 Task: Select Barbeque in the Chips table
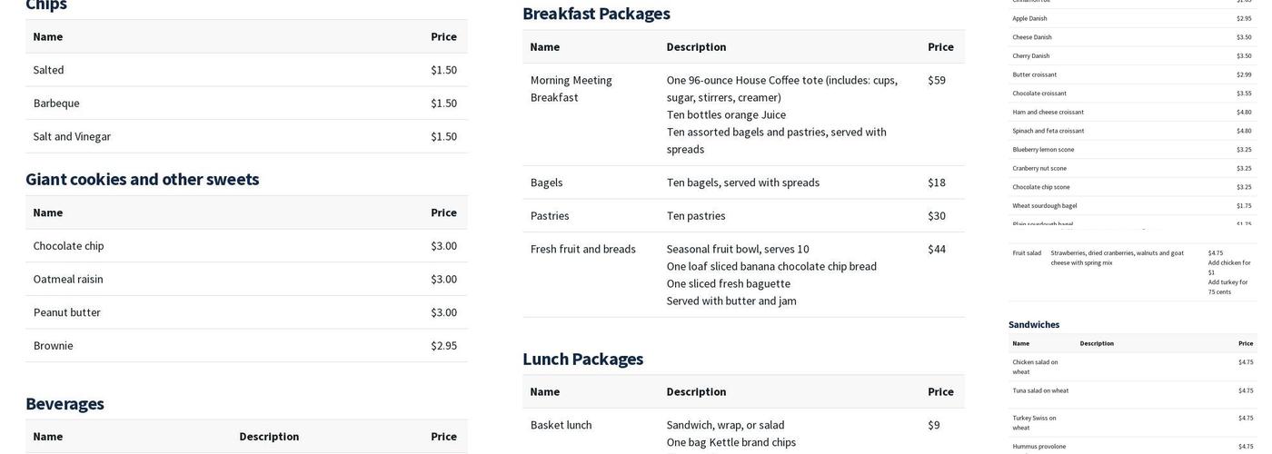(x=56, y=104)
